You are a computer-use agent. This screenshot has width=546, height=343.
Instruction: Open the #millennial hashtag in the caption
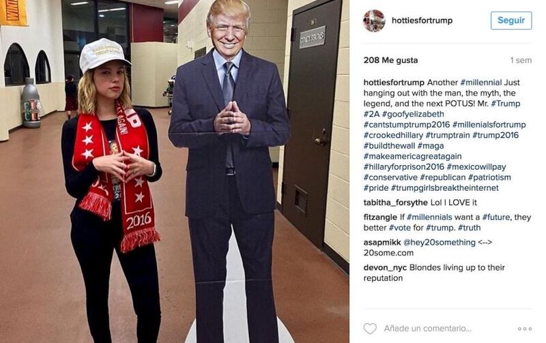[x=481, y=83]
